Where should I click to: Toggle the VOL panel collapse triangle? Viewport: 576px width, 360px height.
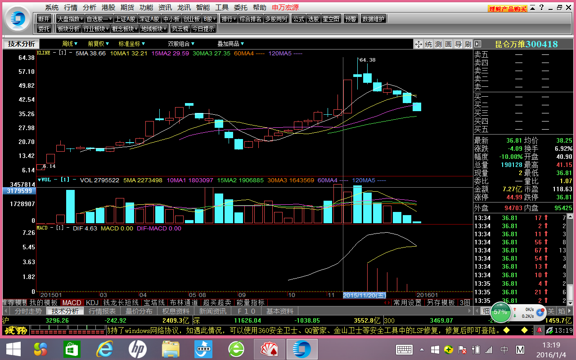point(39,180)
